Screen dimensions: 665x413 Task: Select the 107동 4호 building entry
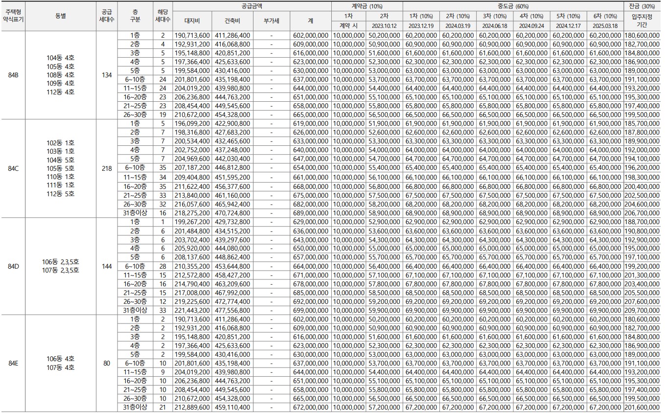(60, 367)
